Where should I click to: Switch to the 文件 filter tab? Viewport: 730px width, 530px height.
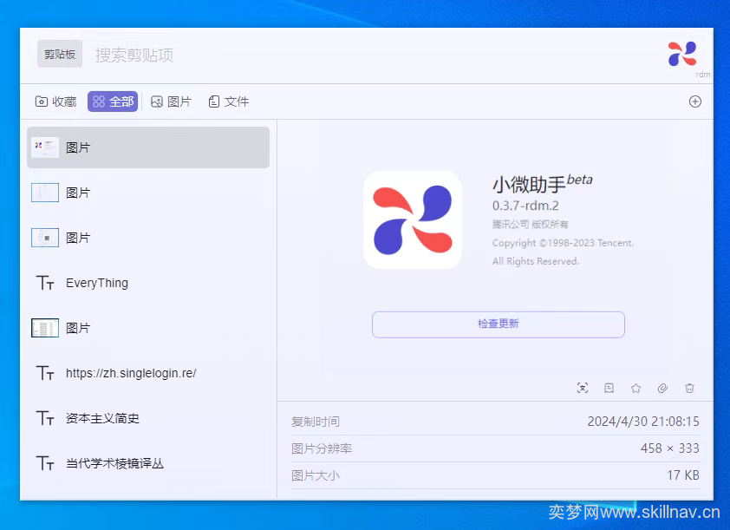pyautogui.click(x=229, y=101)
